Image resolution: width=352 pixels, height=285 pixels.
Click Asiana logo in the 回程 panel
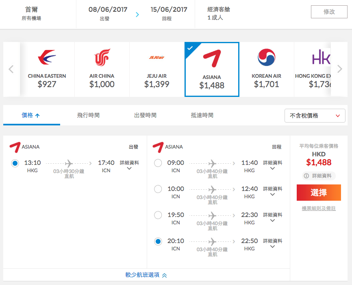158,147
